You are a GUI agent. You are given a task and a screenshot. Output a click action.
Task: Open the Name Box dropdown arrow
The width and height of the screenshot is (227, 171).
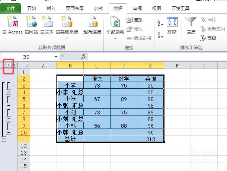click(56, 57)
